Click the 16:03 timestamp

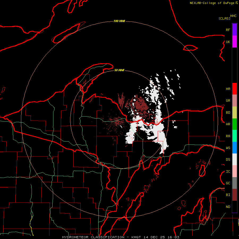tap(173, 237)
